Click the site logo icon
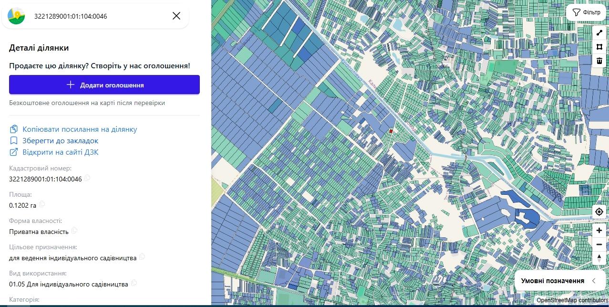The image size is (609, 307). click(16, 16)
